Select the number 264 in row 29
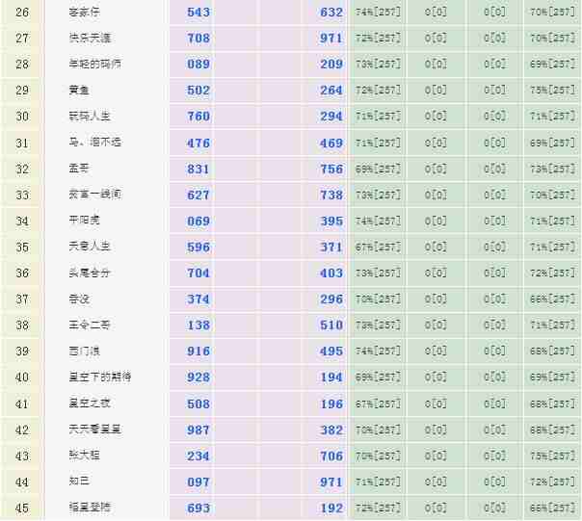 tap(331, 91)
